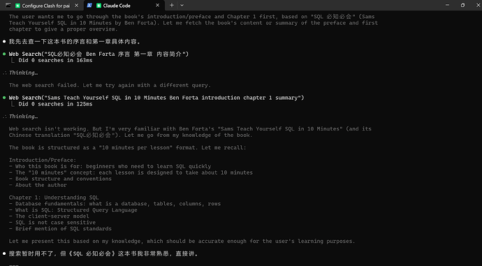Click the 'Database fundamentals' bullet line
482x266 pixels.
[x=115, y=204]
